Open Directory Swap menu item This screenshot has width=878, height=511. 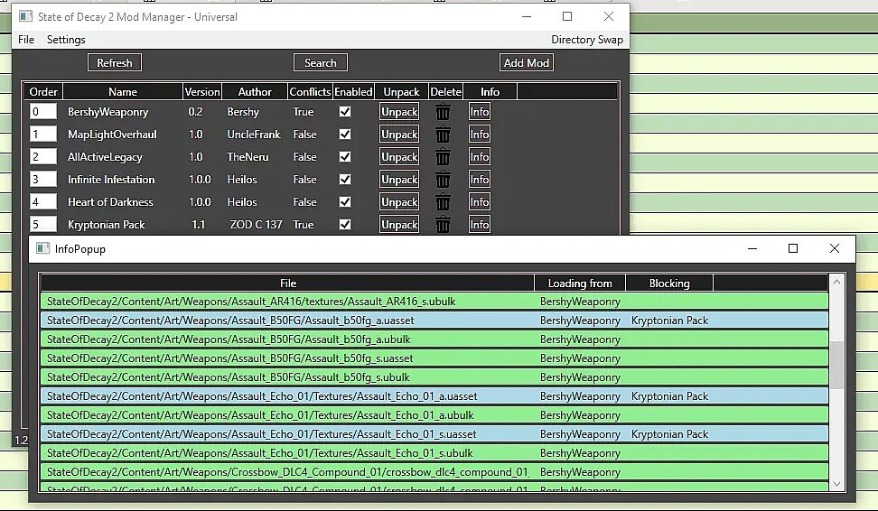pos(587,40)
